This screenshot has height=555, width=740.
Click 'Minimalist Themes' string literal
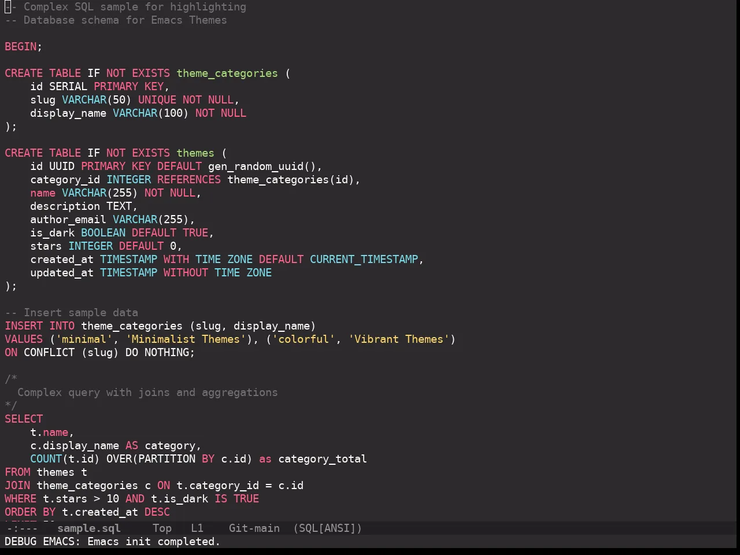click(x=186, y=339)
